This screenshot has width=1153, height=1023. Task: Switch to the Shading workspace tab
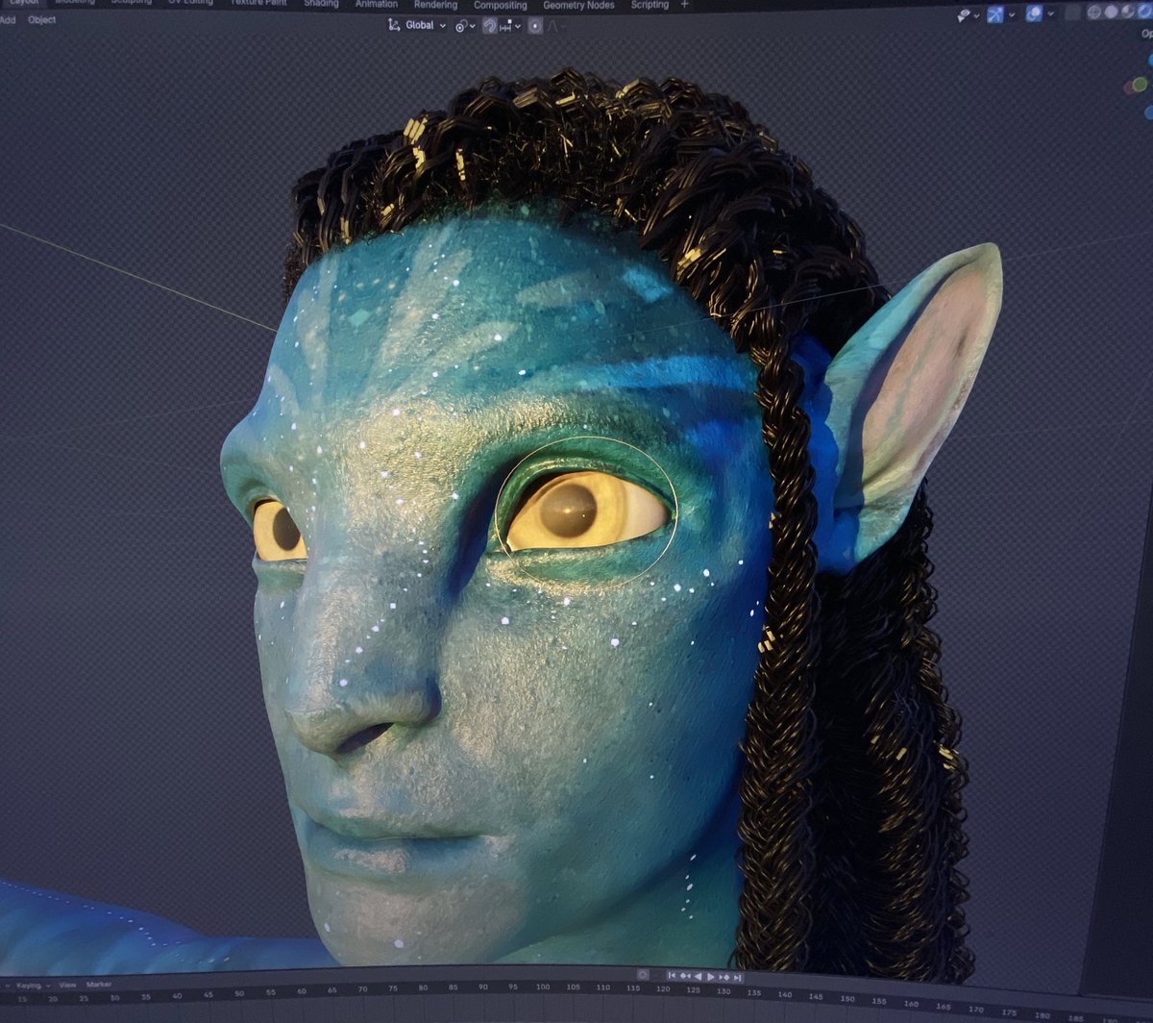(x=321, y=4)
